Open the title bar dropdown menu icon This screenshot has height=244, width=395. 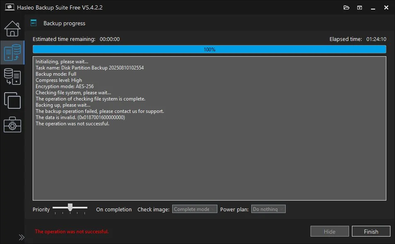(359, 8)
